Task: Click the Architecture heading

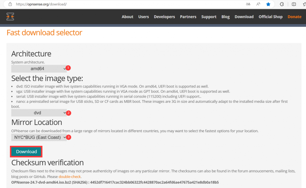Action: click(31, 54)
